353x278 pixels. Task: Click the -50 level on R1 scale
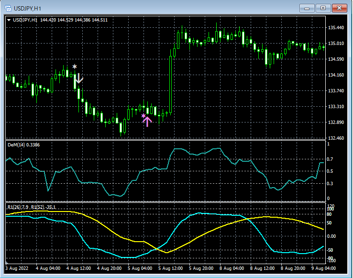click(330, 250)
